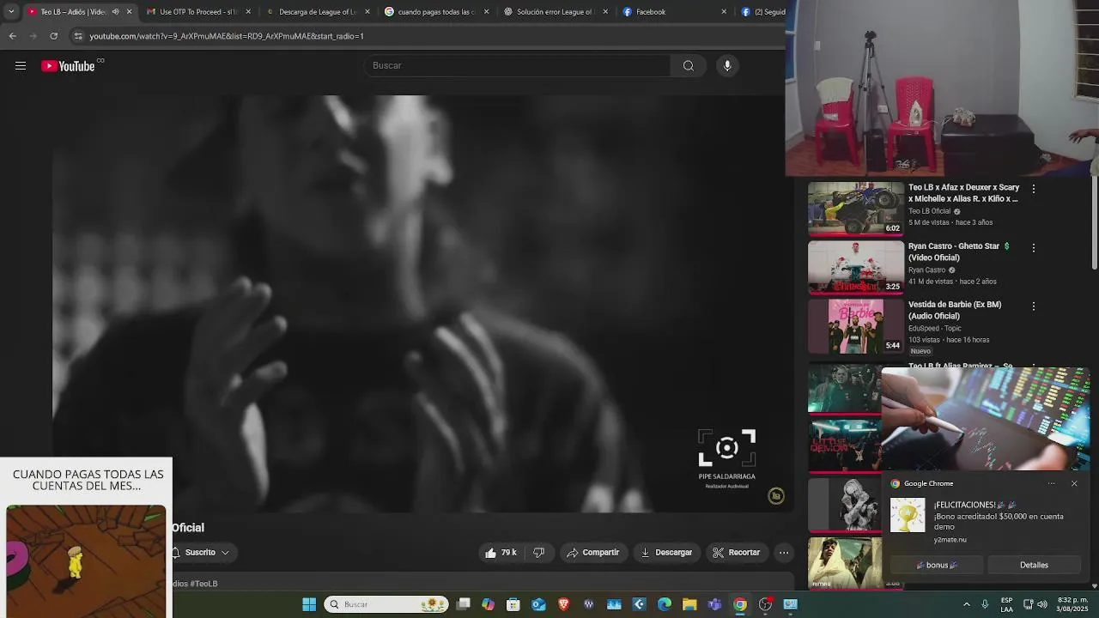Like the video with 79 k button
The width and height of the screenshot is (1099, 618).
[501, 553]
